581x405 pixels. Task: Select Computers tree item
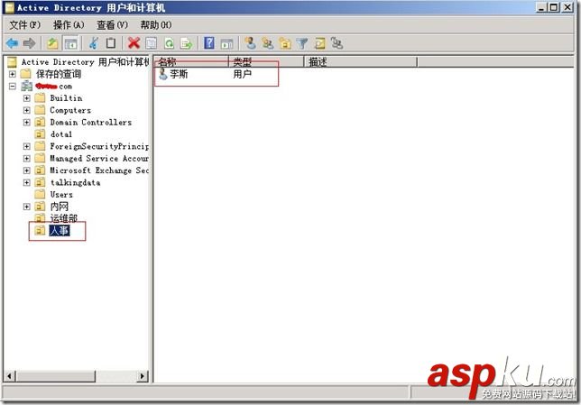[70, 110]
